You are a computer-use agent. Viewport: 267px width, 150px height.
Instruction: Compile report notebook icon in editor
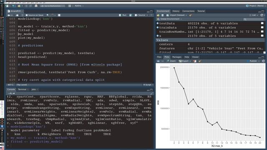[59, 15]
